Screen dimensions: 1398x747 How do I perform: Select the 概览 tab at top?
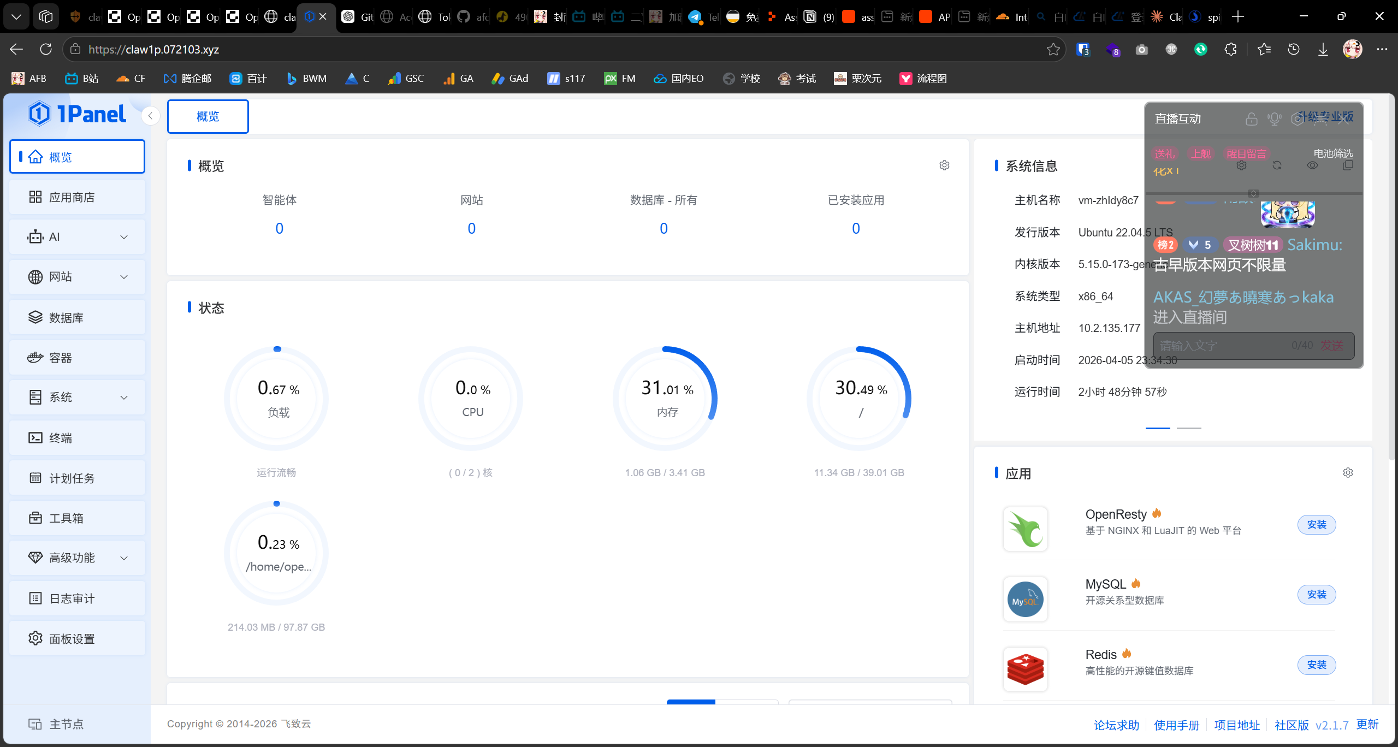pos(208,116)
